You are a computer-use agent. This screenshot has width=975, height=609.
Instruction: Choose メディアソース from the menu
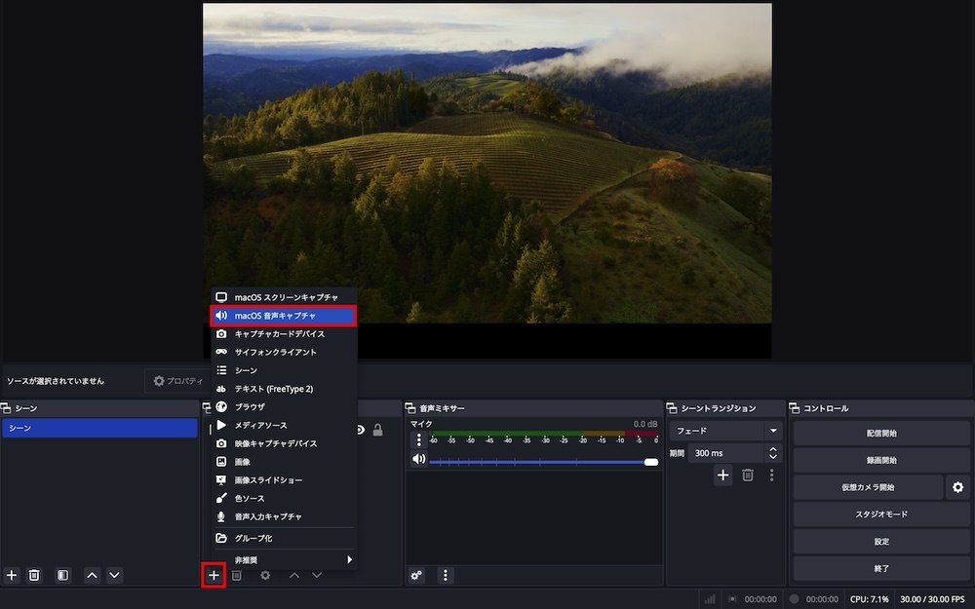(284, 425)
